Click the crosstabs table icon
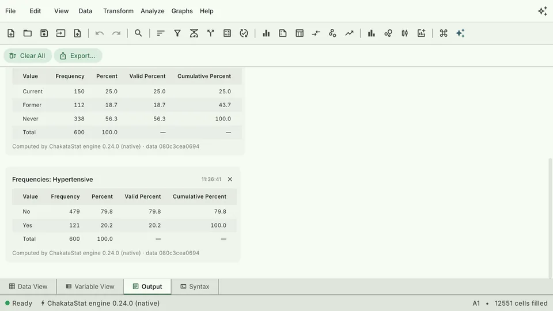Viewport: 553px width, 311px height. 300,33
